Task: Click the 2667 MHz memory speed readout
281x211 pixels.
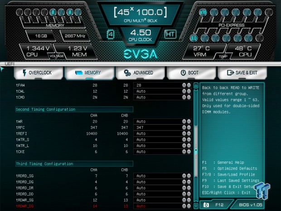Action: pos(75,36)
